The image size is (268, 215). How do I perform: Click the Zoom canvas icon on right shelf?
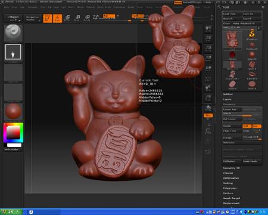tap(208, 39)
